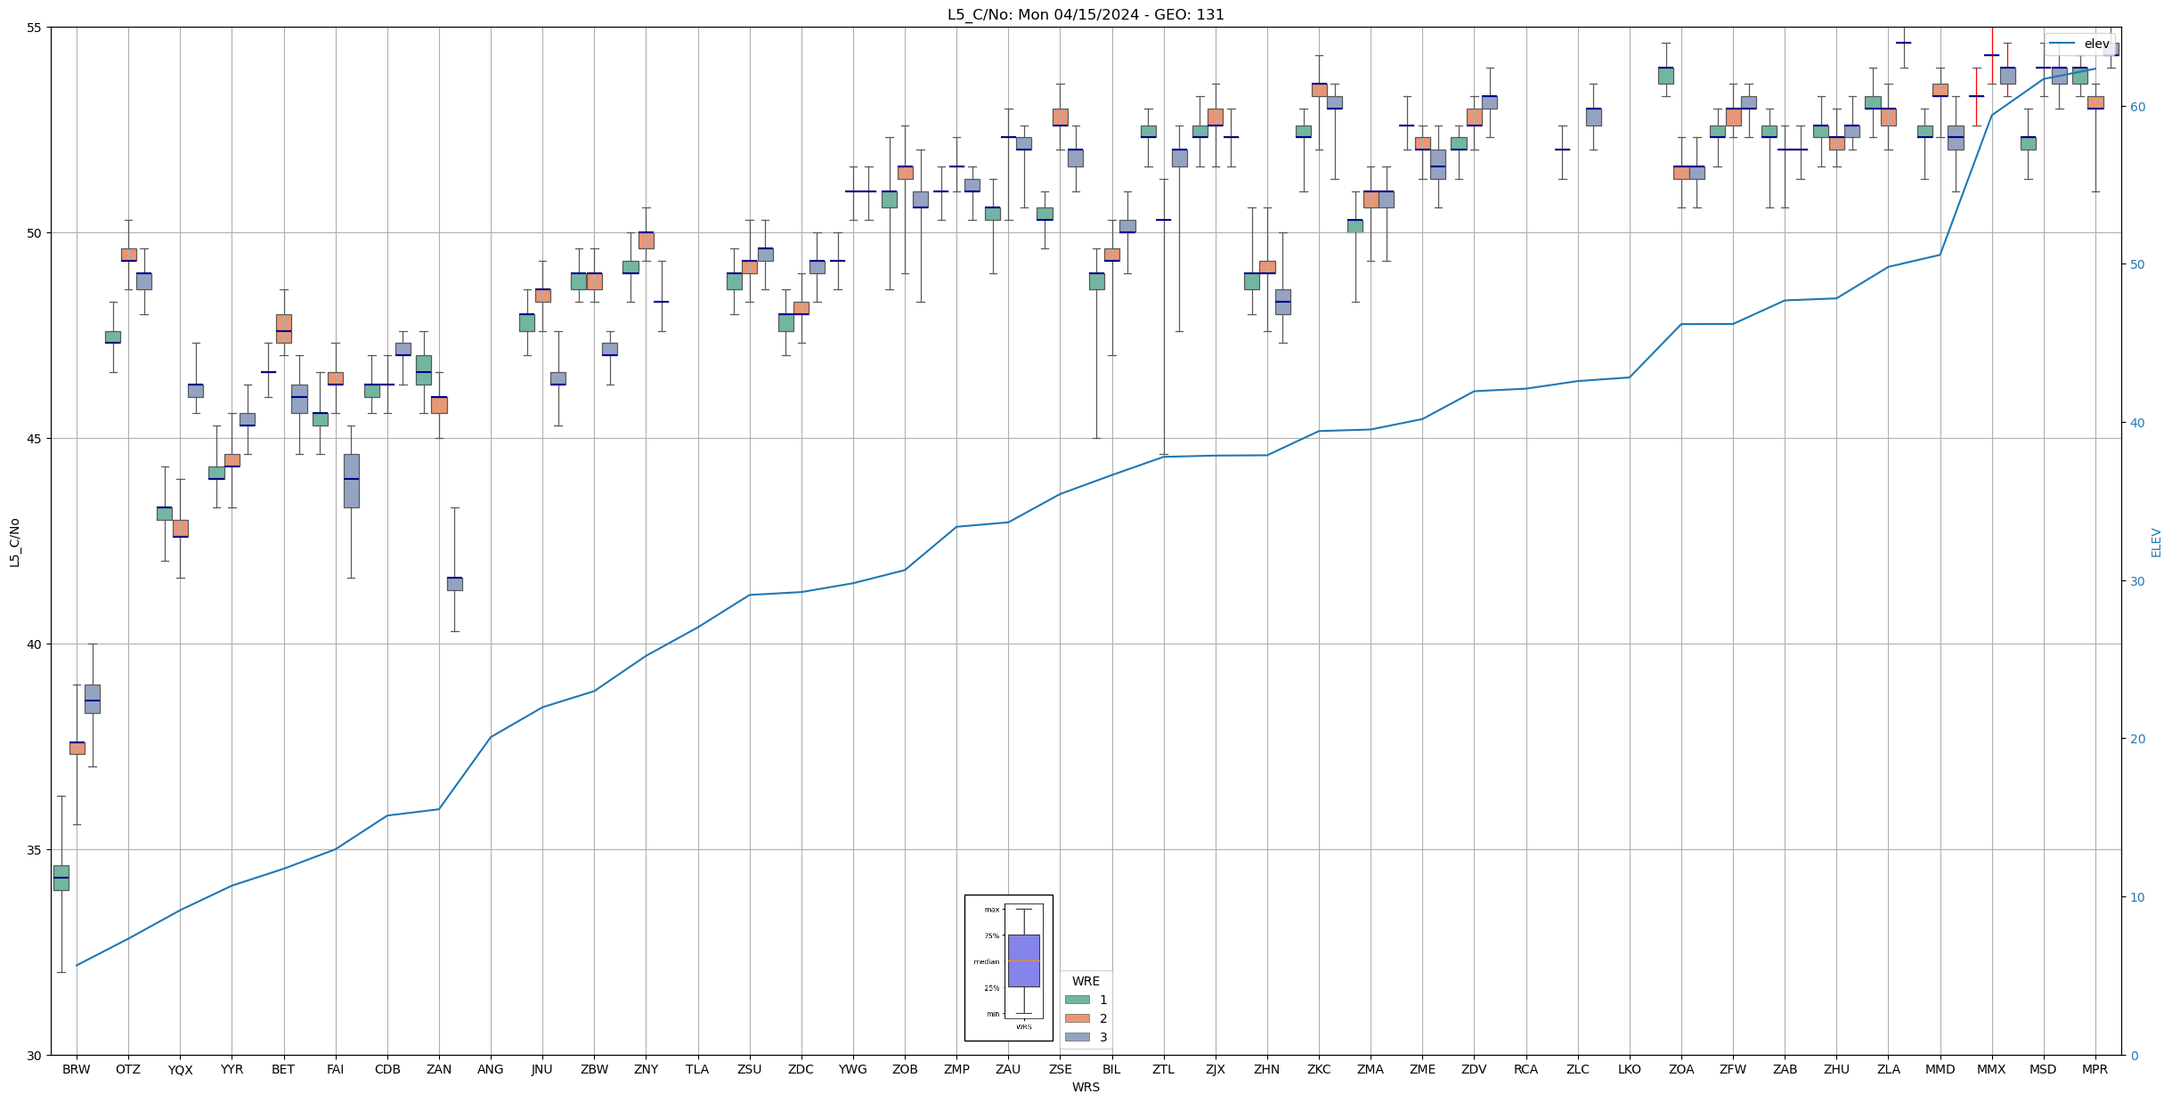Click the 'CDB' x-axis label
This screenshot has width=2172, height=1102.
pos(387,1070)
